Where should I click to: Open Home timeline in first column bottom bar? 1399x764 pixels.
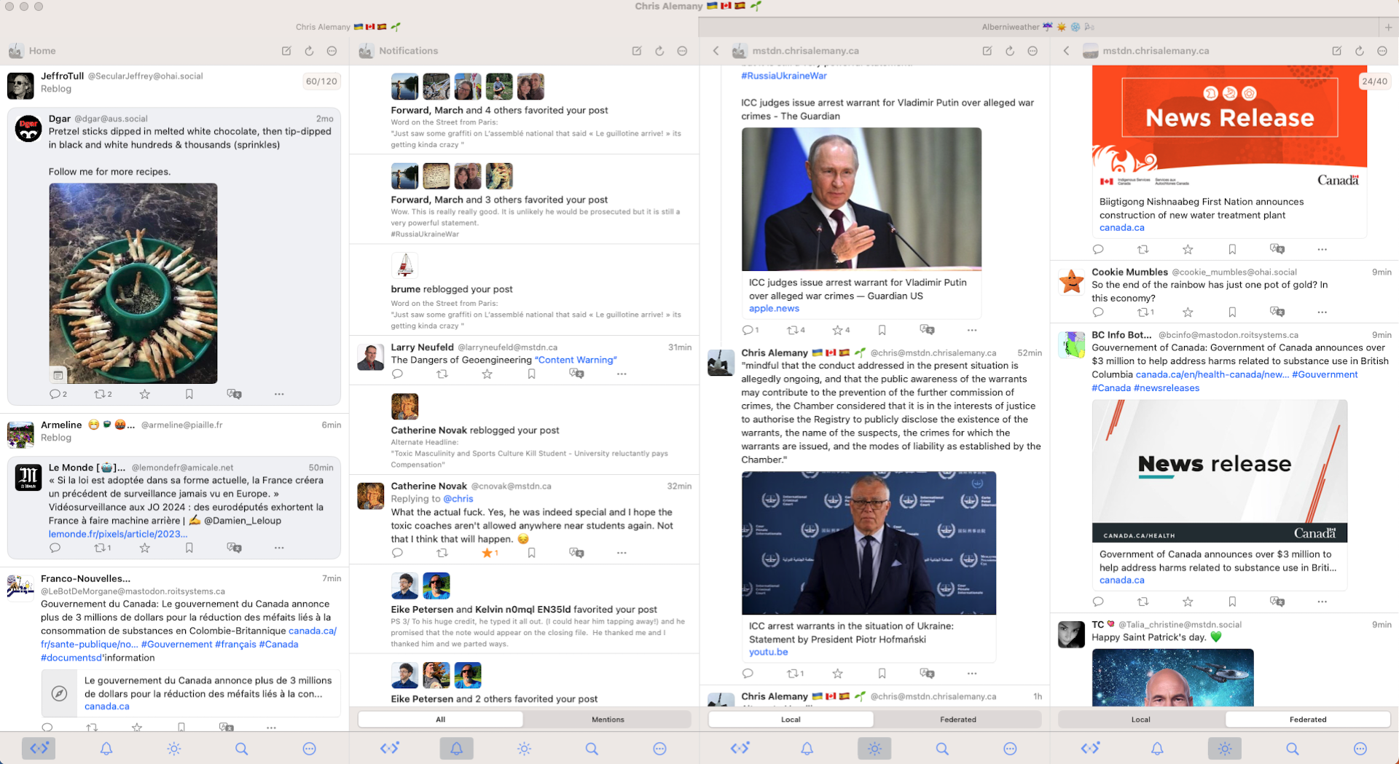[x=39, y=748]
